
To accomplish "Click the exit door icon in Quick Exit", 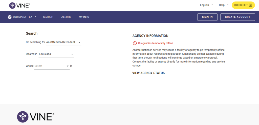I will tap(250, 5).
